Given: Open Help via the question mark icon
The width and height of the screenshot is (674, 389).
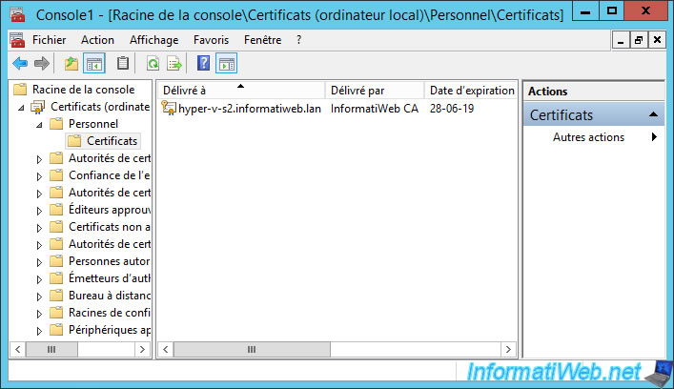Looking at the screenshot, I should pos(203,64).
